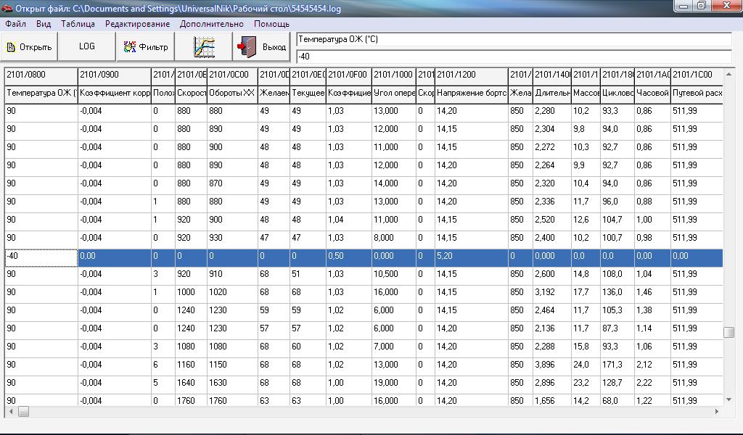Click the door icon on the Выход button
The image size is (743, 435).
(247, 47)
